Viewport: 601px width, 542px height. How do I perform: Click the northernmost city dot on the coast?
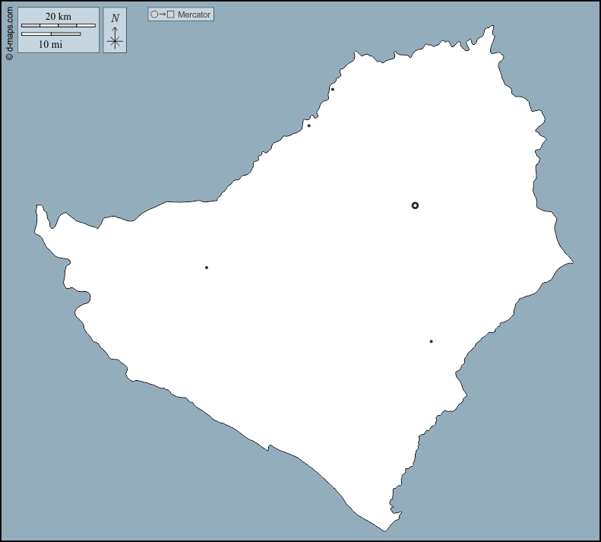pyautogui.click(x=332, y=90)
